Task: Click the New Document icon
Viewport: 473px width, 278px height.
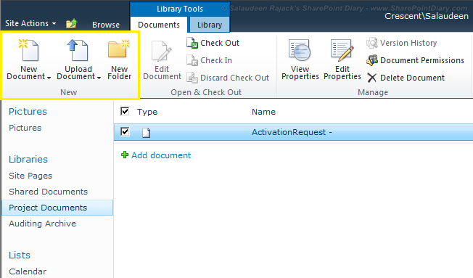Action: [x=29, y=50]
